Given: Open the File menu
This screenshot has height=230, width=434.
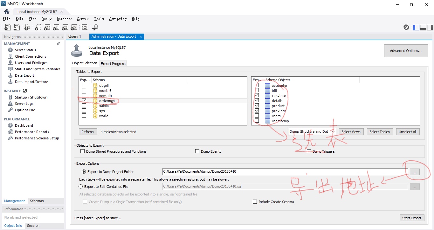Looking at the screenshot, I should click(x=7, y=19).
